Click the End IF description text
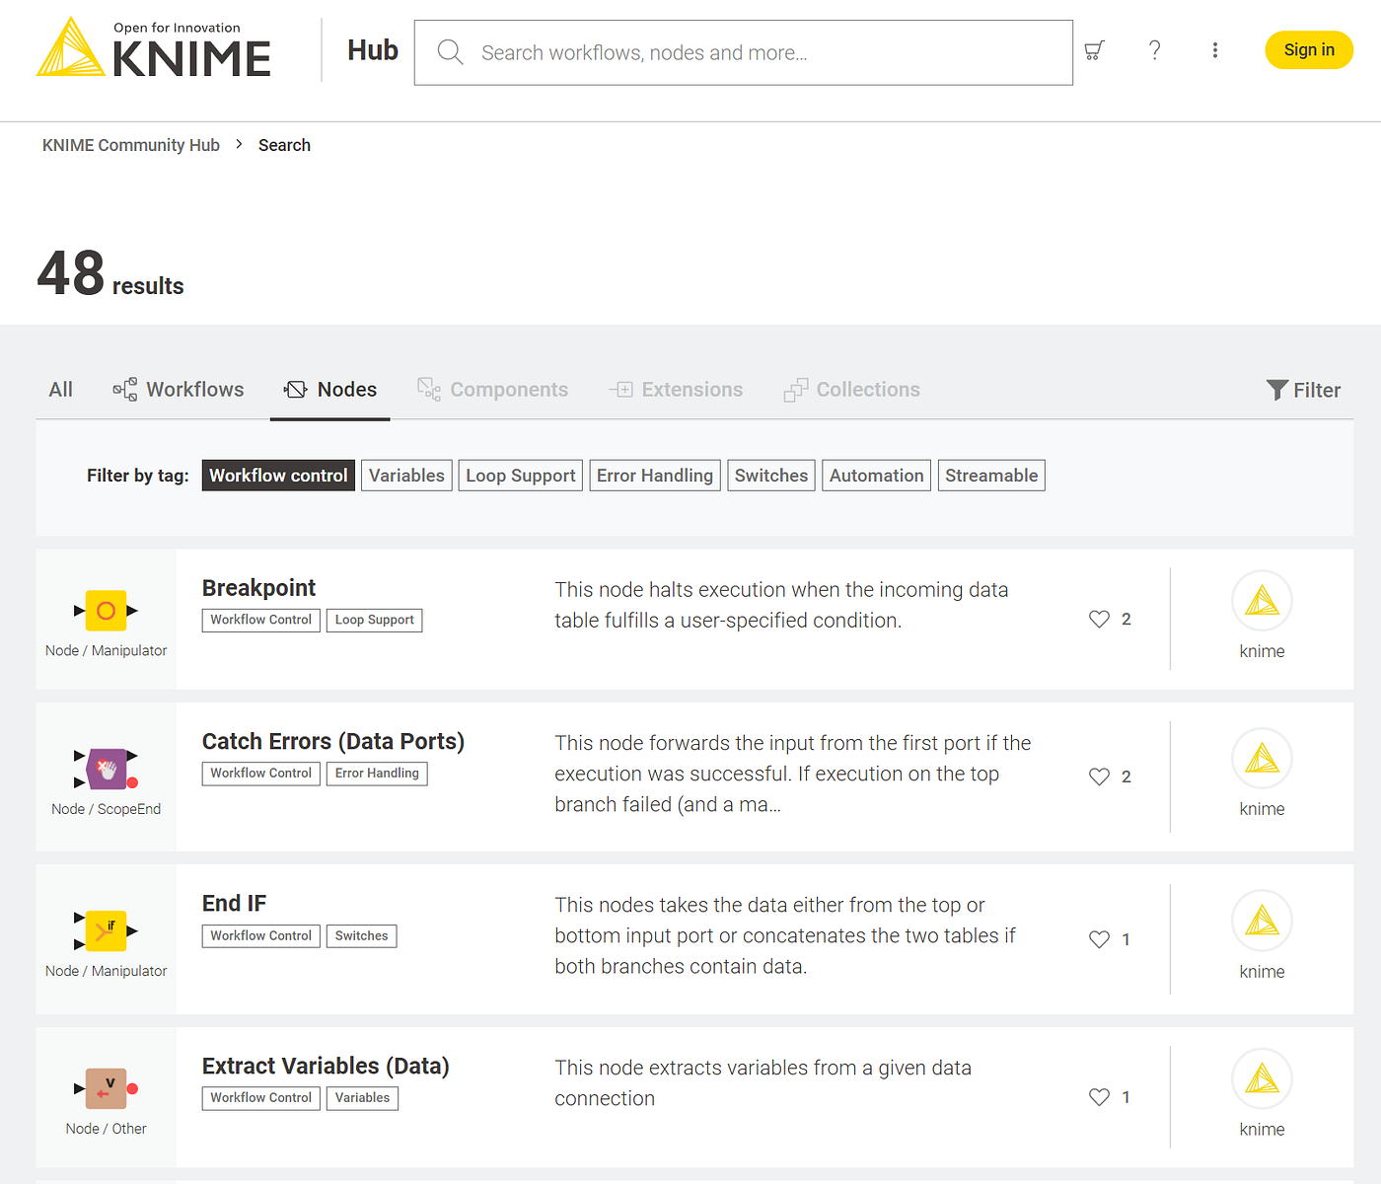The width and height of the screenshot is (1381, 1184). point(785,935)
